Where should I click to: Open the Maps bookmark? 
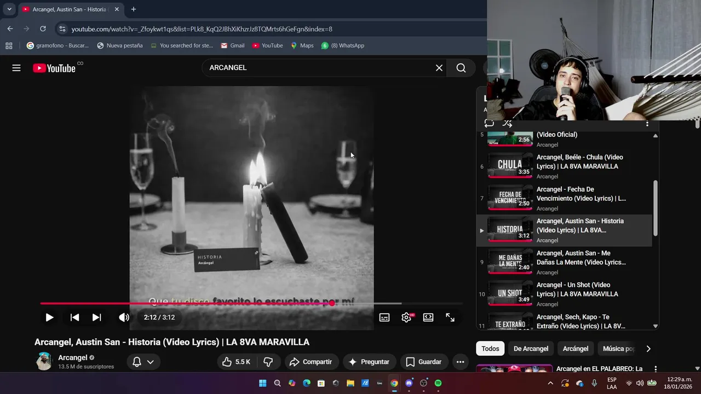pos(302,45)
